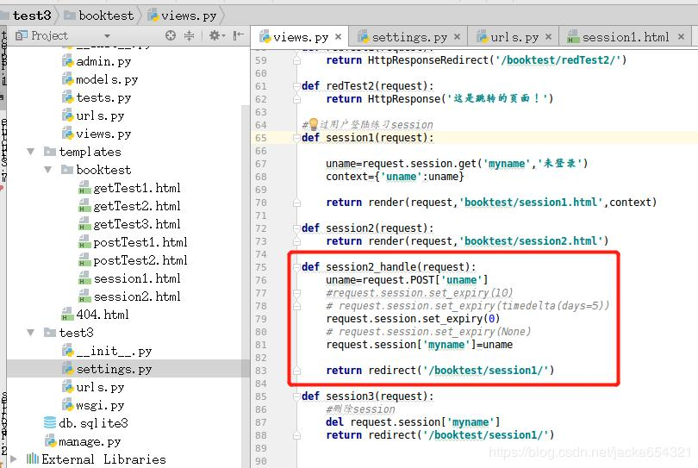Click test3 in the breadcrumb bar
Viewport: 698px width, 468px height.
[x=32, y=16]
